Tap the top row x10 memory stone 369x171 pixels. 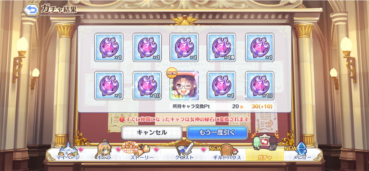coord(221,48)
